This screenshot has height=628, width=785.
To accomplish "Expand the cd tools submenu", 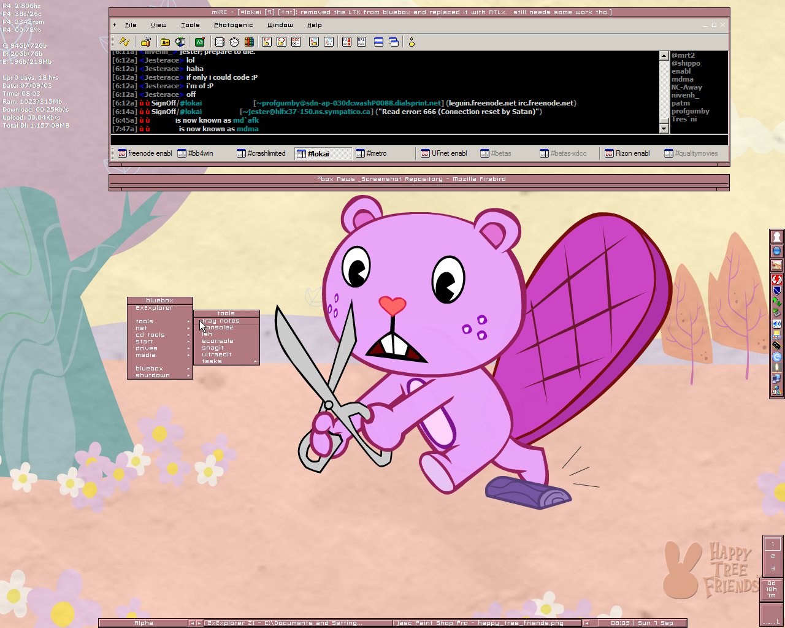I will (160, 335).
